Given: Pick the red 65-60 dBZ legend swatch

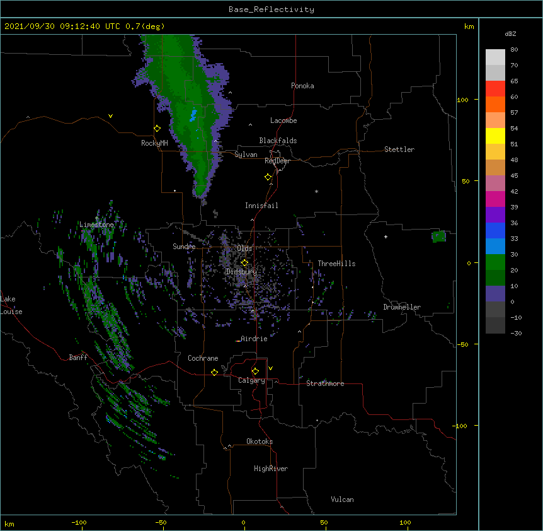Looking at the screenshot, I should (x=495, y=89).
